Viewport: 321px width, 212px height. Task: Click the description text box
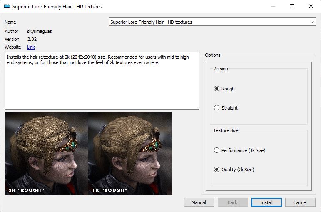[x=102, y=81]
